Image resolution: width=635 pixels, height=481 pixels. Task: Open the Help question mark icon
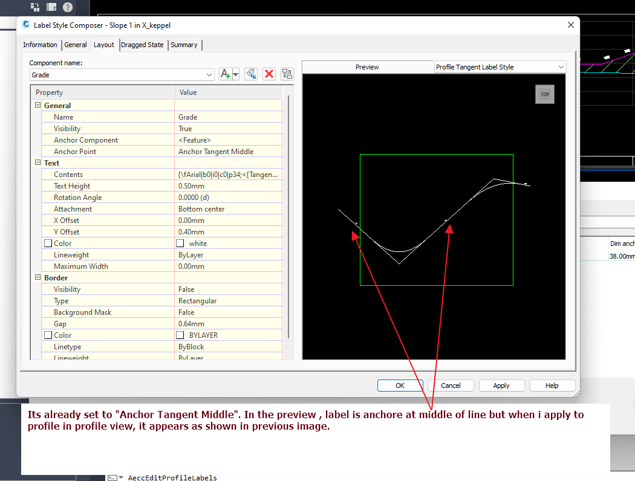coord(67,7)
